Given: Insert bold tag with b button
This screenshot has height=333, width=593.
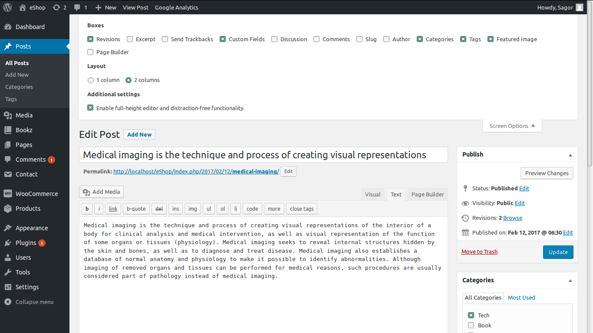Looking at the screenshot, I should 87,209.
